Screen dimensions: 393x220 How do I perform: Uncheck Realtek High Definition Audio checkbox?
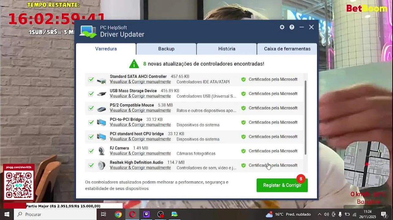[91, 165]
